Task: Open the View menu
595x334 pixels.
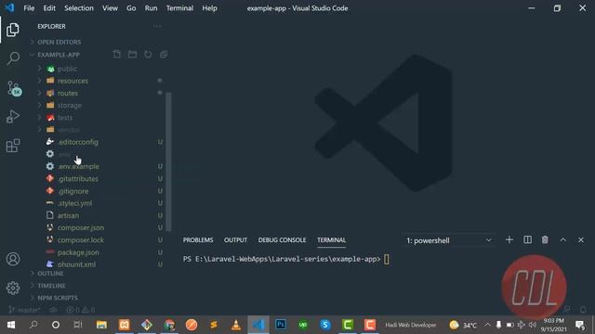Action: pyautogui.click(x=110, y=8)
